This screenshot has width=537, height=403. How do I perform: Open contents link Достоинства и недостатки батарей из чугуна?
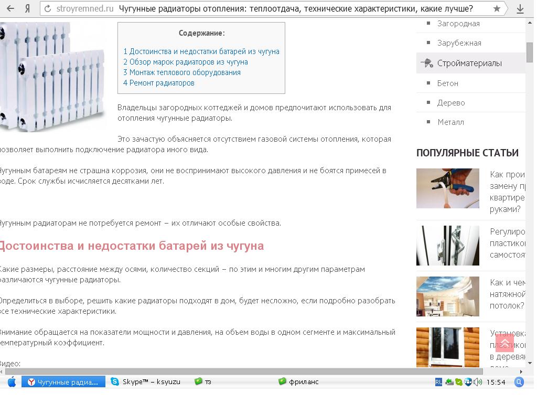click(201, 51)
